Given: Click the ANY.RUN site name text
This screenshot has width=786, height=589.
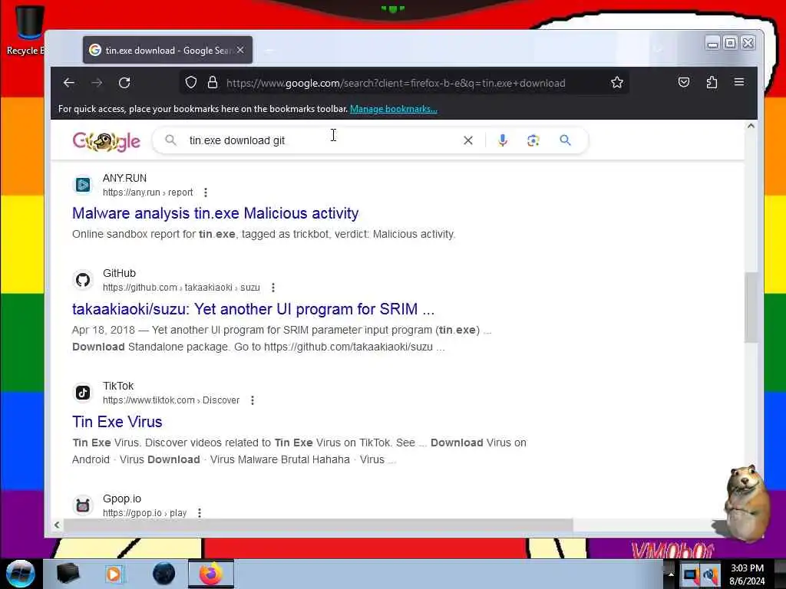Looking at the screenshot, I should pyautogui.click(x=124, y=178).
